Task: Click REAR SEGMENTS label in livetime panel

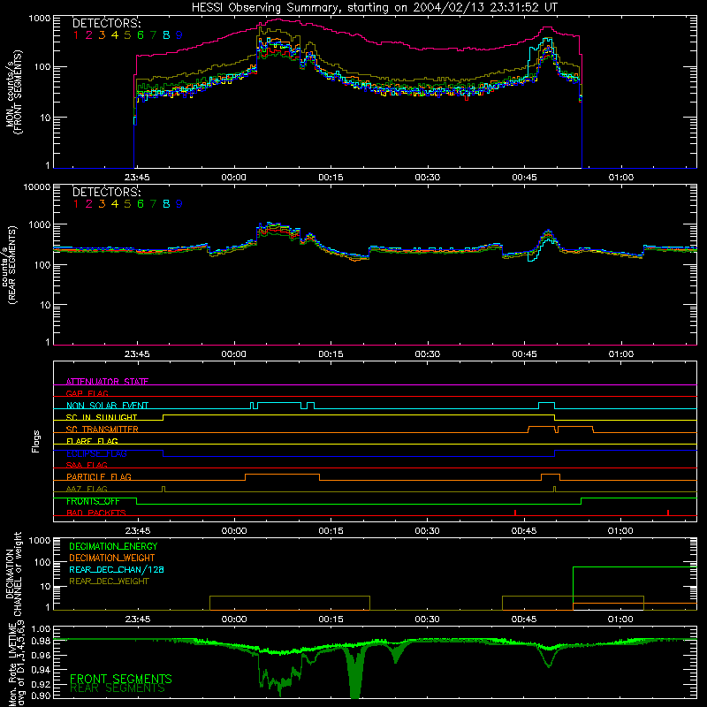Action: click(118, 688)
